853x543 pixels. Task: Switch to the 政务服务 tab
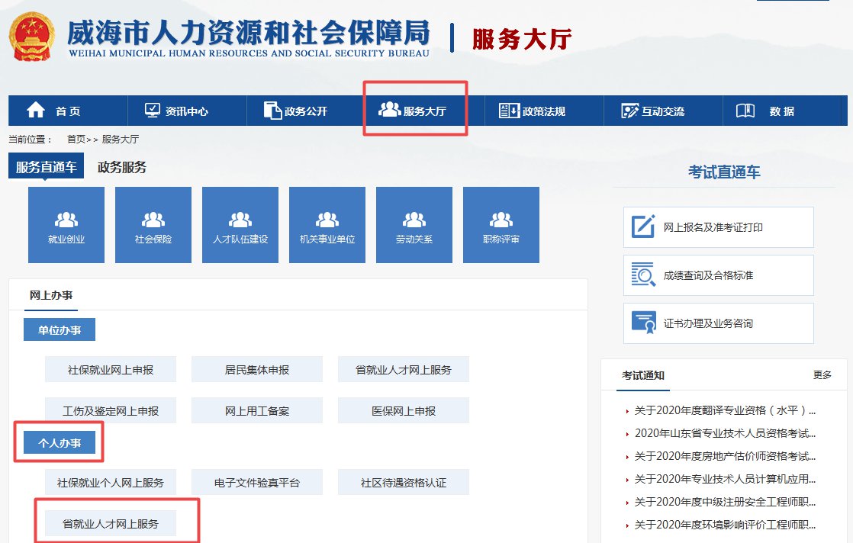122,168
